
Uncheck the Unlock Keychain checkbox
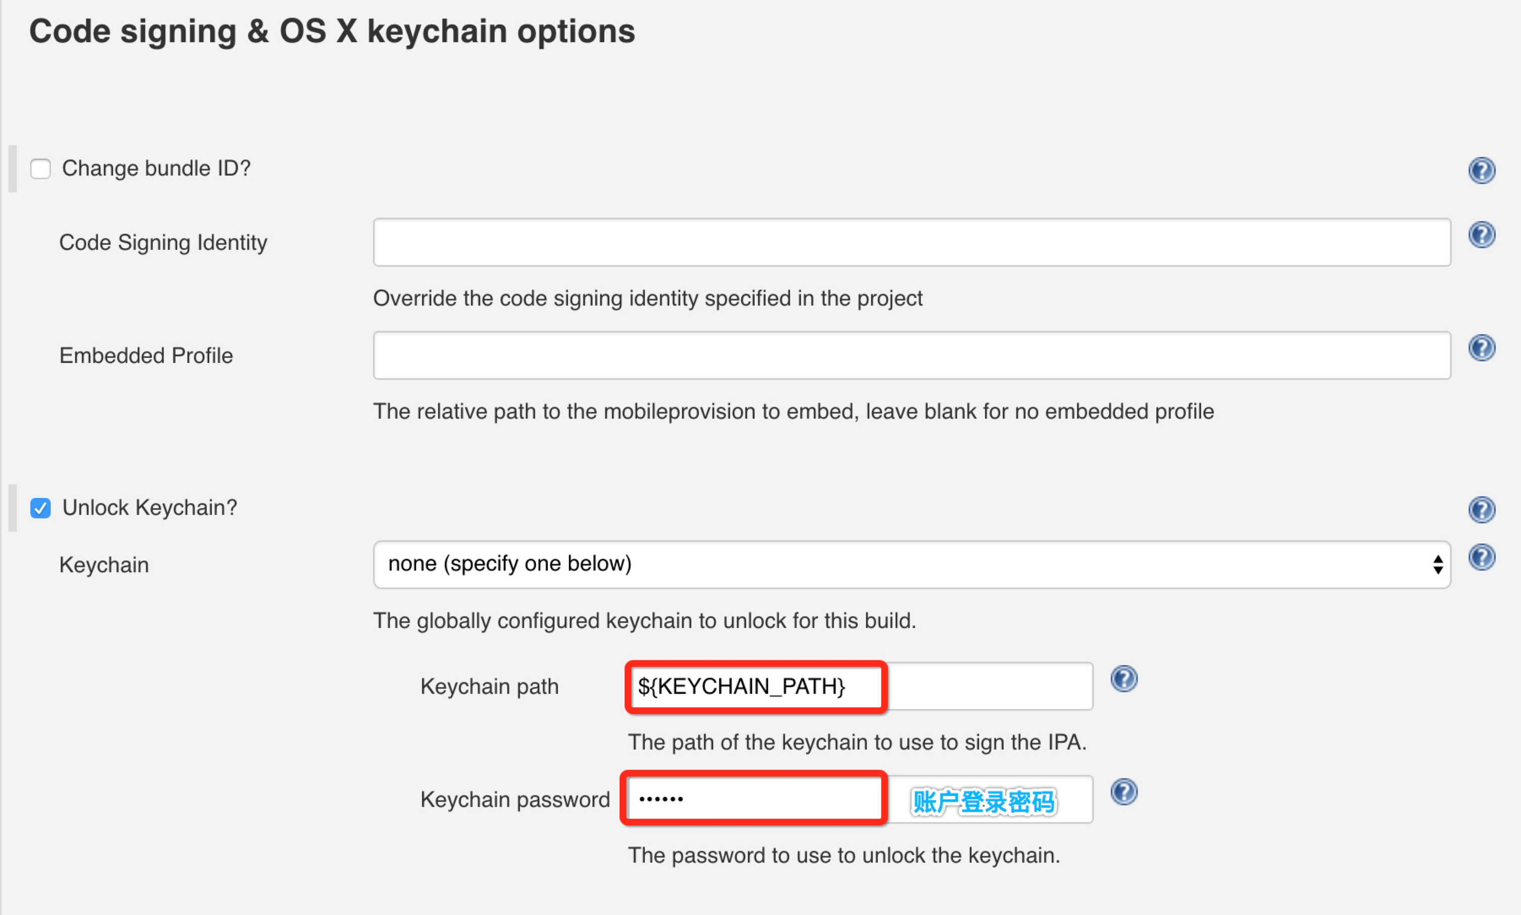40,508
